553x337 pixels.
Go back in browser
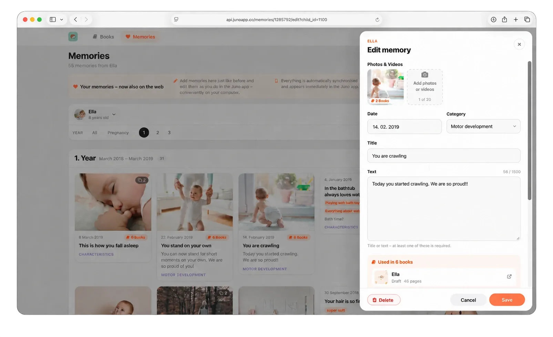(x=75, y=20)
